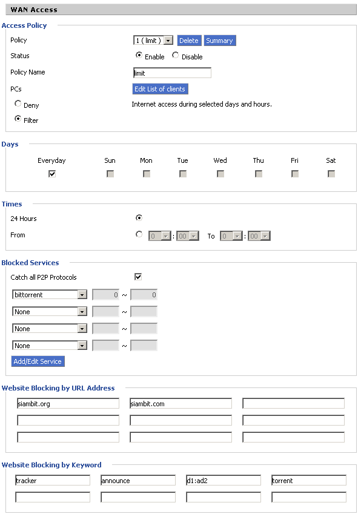Screen dimensions: 361x517
Task: Click the empty keyword field below torrent
Action: tap(309, 497)
